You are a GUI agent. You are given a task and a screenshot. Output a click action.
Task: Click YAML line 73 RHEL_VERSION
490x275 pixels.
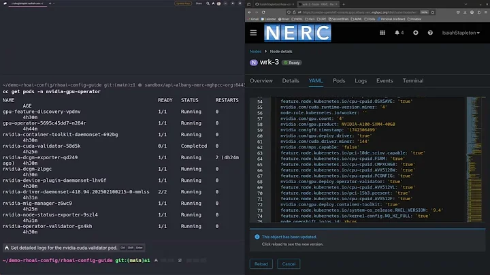pyautogui.click(x=361, y=210)
